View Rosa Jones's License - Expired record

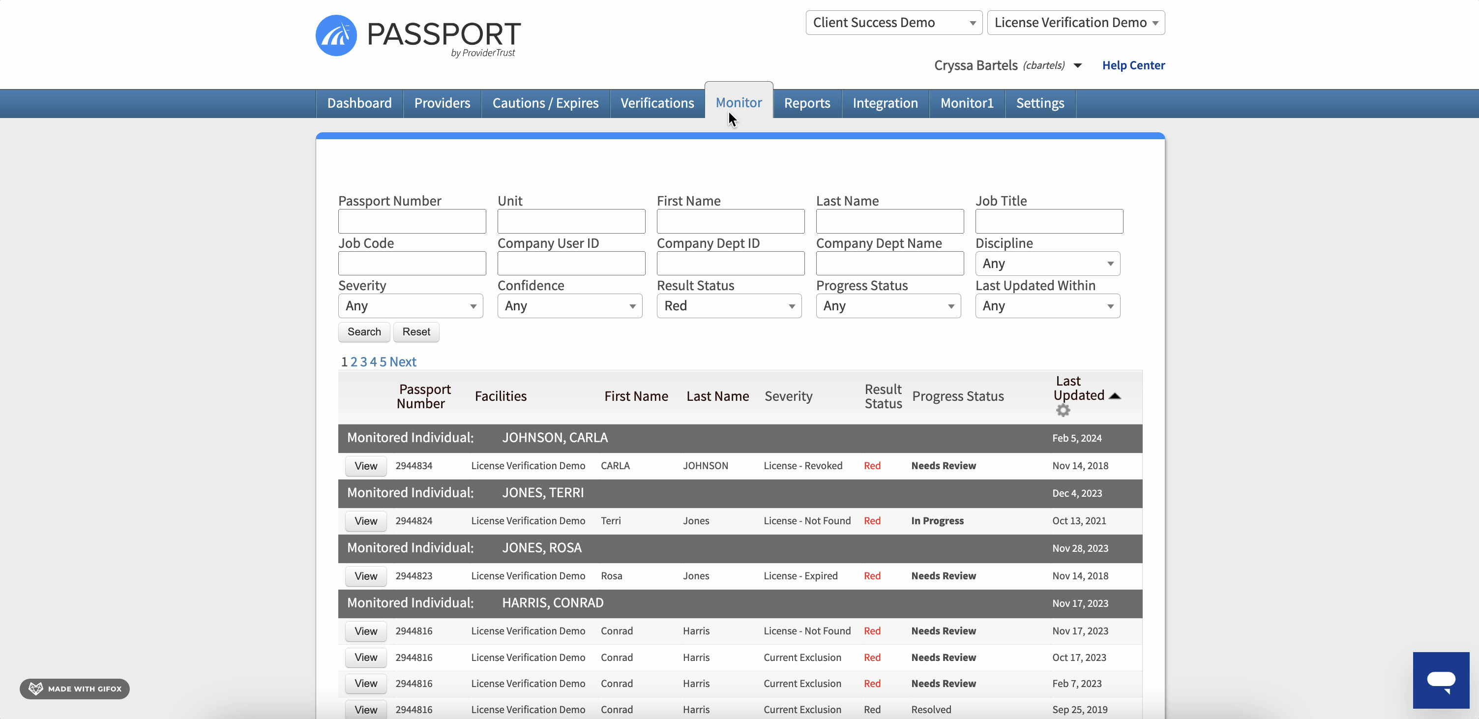click(366, 576)
